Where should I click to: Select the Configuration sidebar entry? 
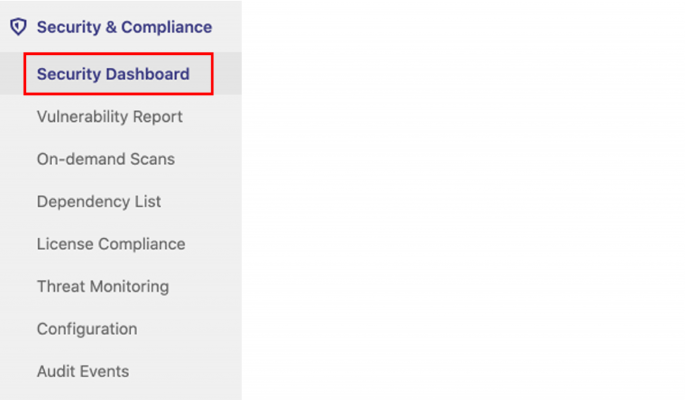[x=87, y=329]
